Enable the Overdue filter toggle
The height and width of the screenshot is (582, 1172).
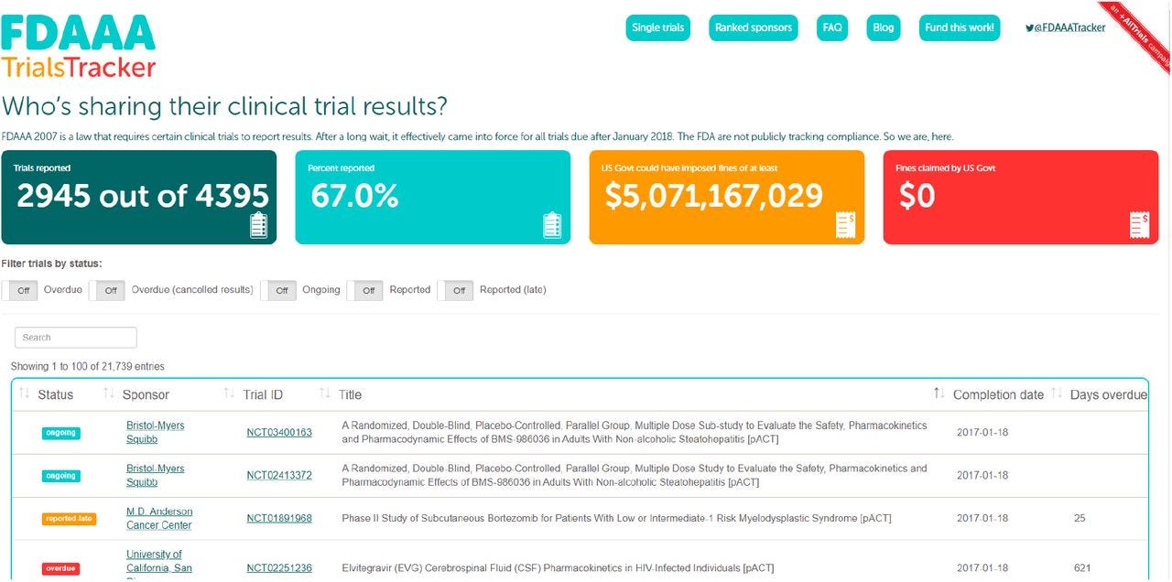(x=20, y=289)
